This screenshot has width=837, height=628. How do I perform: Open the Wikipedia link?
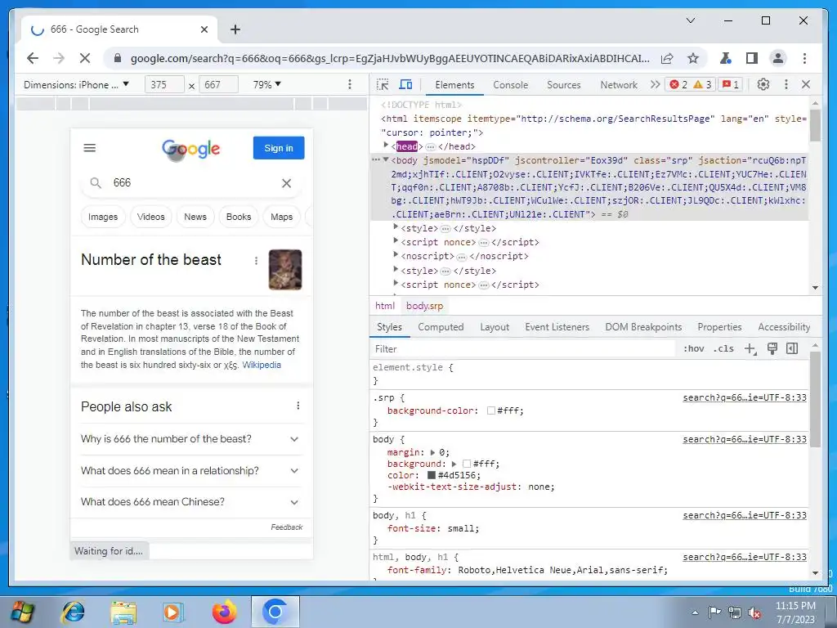tap(262, 365)
